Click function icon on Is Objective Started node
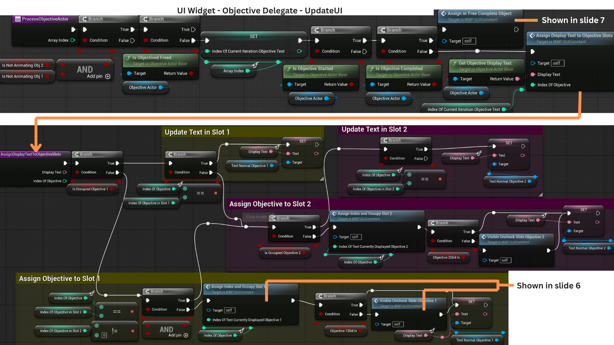614x345 pixels. [289, 69]
